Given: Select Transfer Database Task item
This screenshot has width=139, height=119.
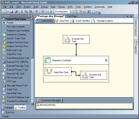Looking at the screenshot, I should pyautogui.click(x=18, y=97).
